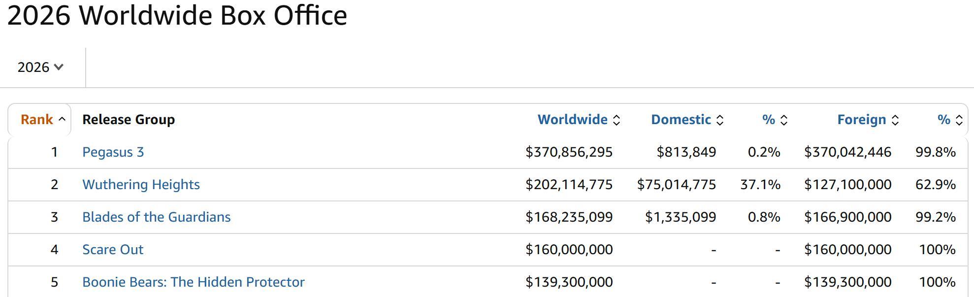
Task: Open Blades of the Guardians link
Action: click(x=157, y=217)
